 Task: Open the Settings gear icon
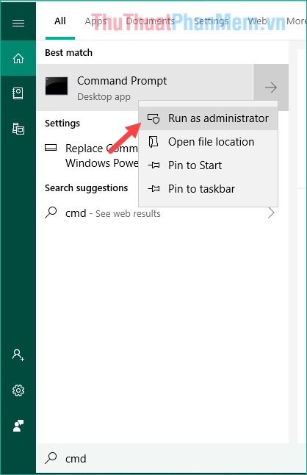(18, 390)
